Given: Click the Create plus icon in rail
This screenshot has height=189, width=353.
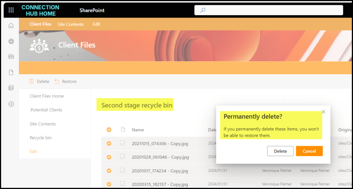Looking at the screenshot, I should 11,104.
